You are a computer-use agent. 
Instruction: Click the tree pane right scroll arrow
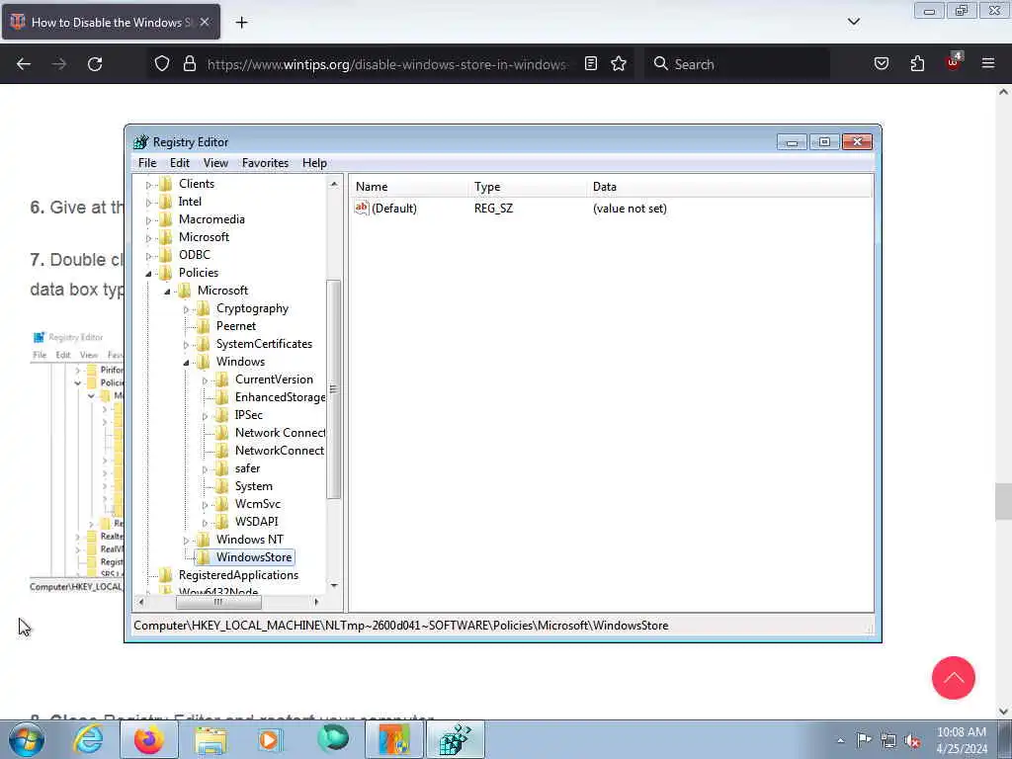tap(316, 602)
